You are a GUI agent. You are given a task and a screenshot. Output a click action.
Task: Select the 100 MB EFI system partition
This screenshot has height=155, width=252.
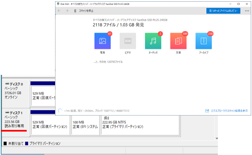85,125
